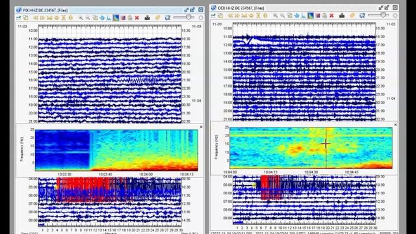Zoom out magnifier in CCX toolbar
Image resolution: width=416 pixels, height=234 pixels.
pyautogui.click(x=282, y=16)
